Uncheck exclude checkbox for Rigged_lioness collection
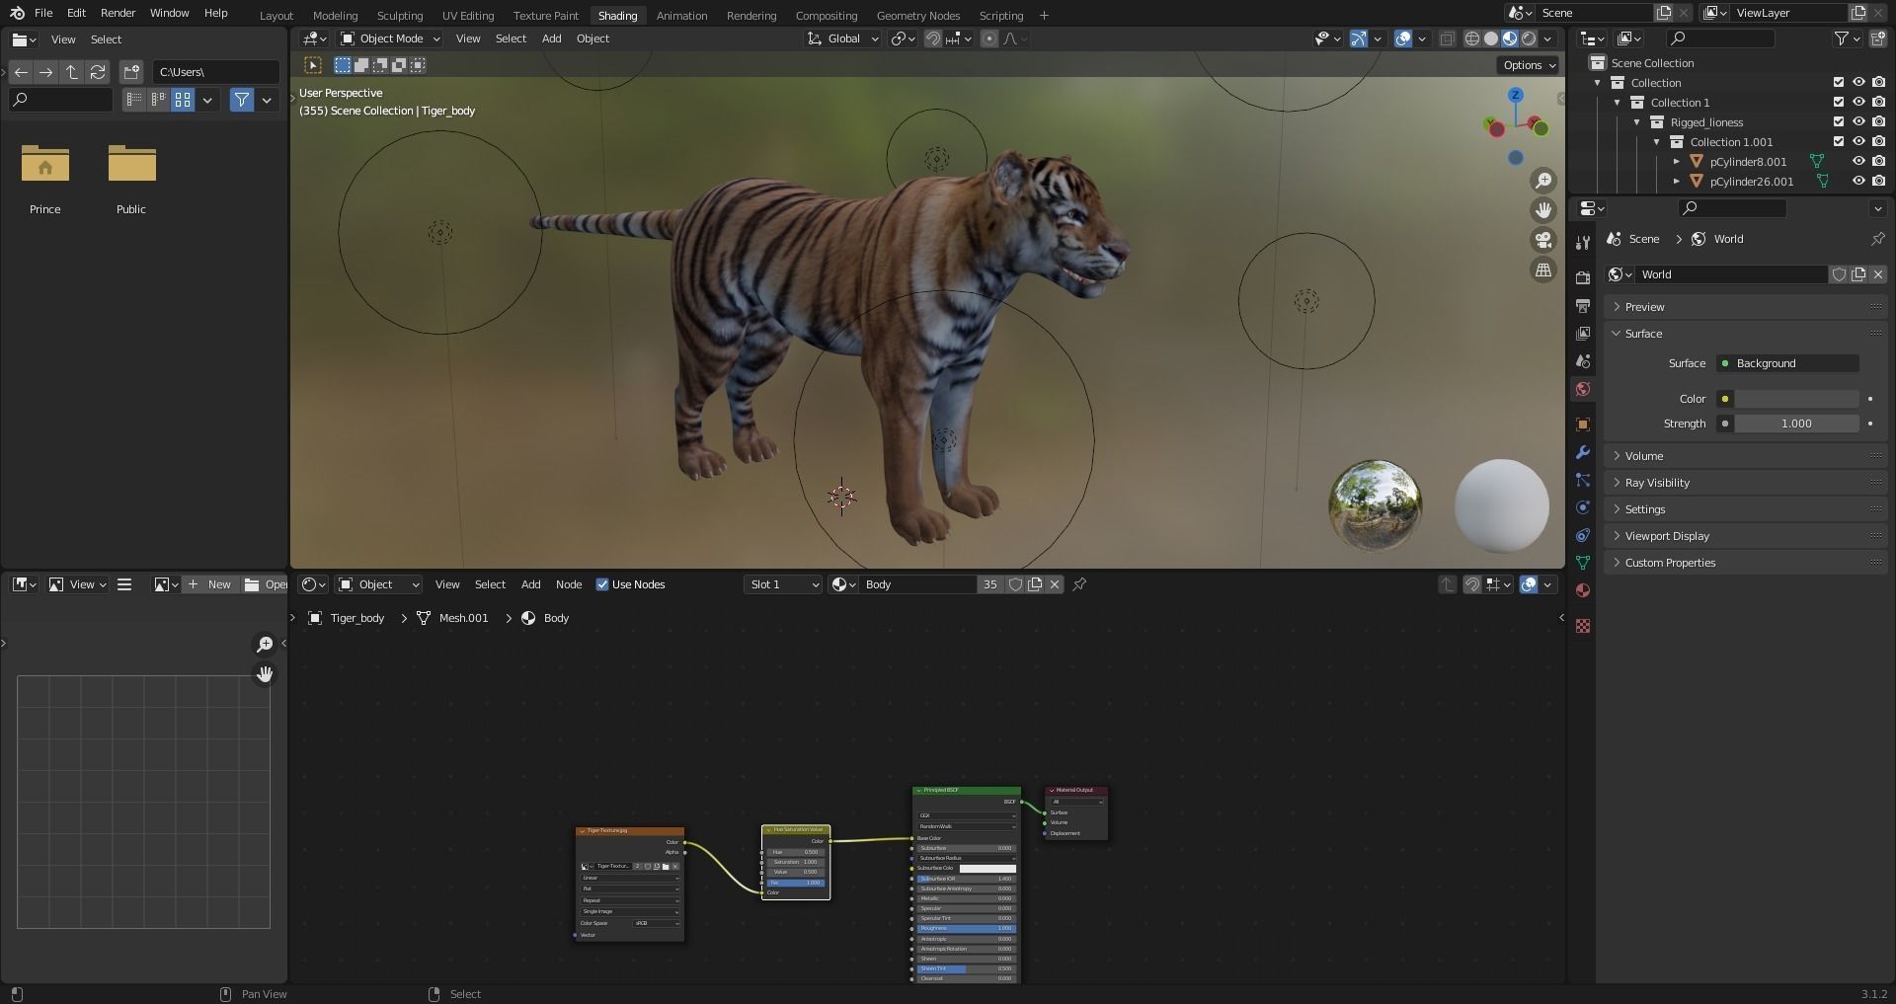The height and width of the screenshot is (1004, 1896). (1839, 121)
